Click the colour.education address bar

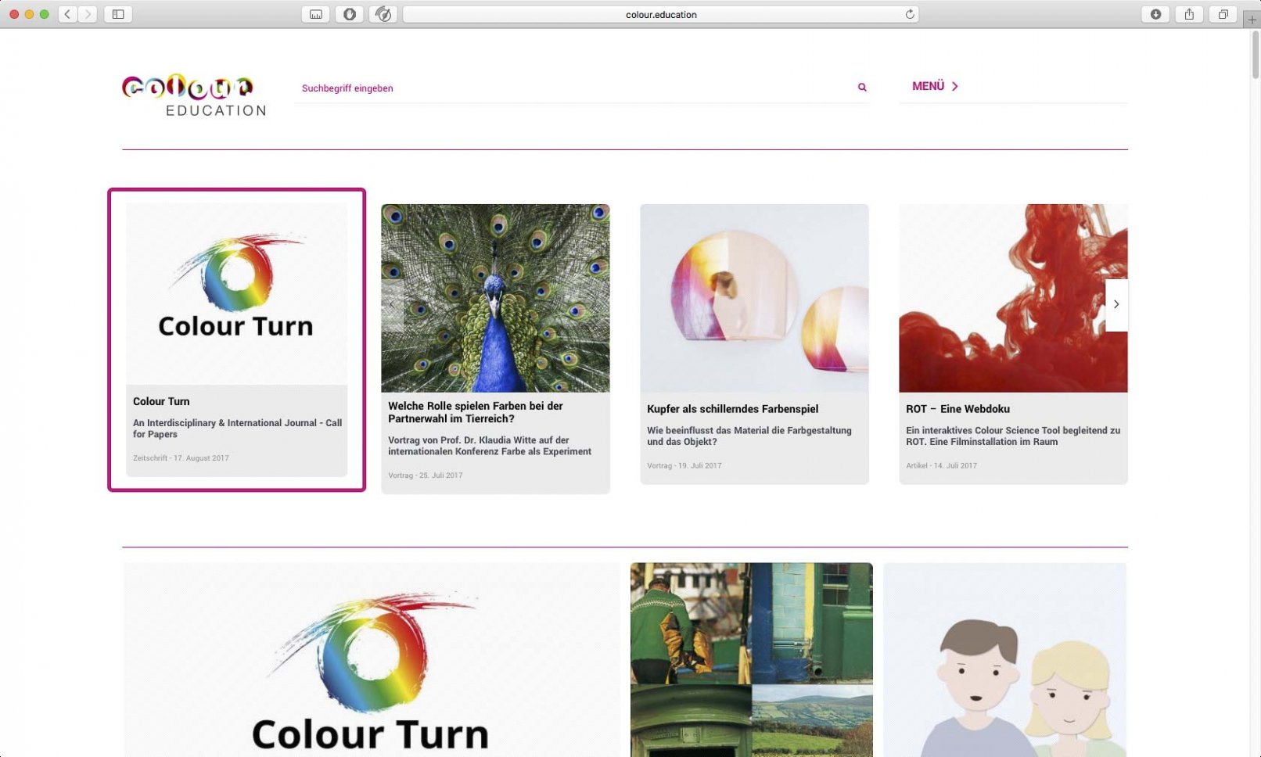pos(660,14)
